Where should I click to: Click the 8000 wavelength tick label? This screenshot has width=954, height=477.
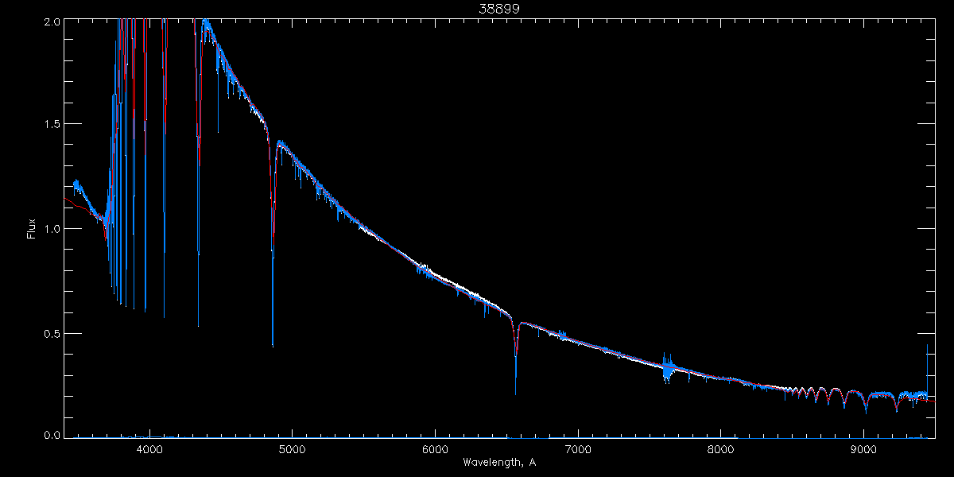point(721,450)
